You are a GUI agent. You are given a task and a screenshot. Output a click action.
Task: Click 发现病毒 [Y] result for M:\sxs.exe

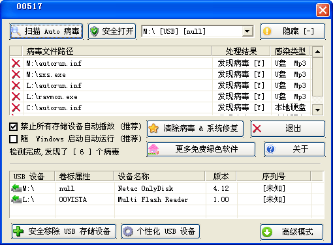tap(241, 74)
